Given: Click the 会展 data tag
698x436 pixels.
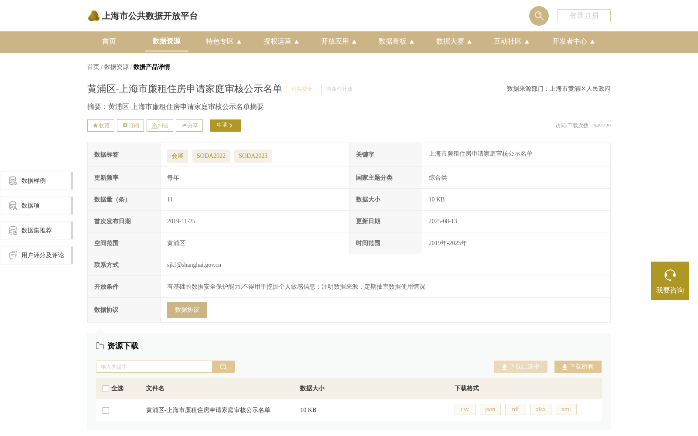Looking at the screenshot, I should coord(178,156).
